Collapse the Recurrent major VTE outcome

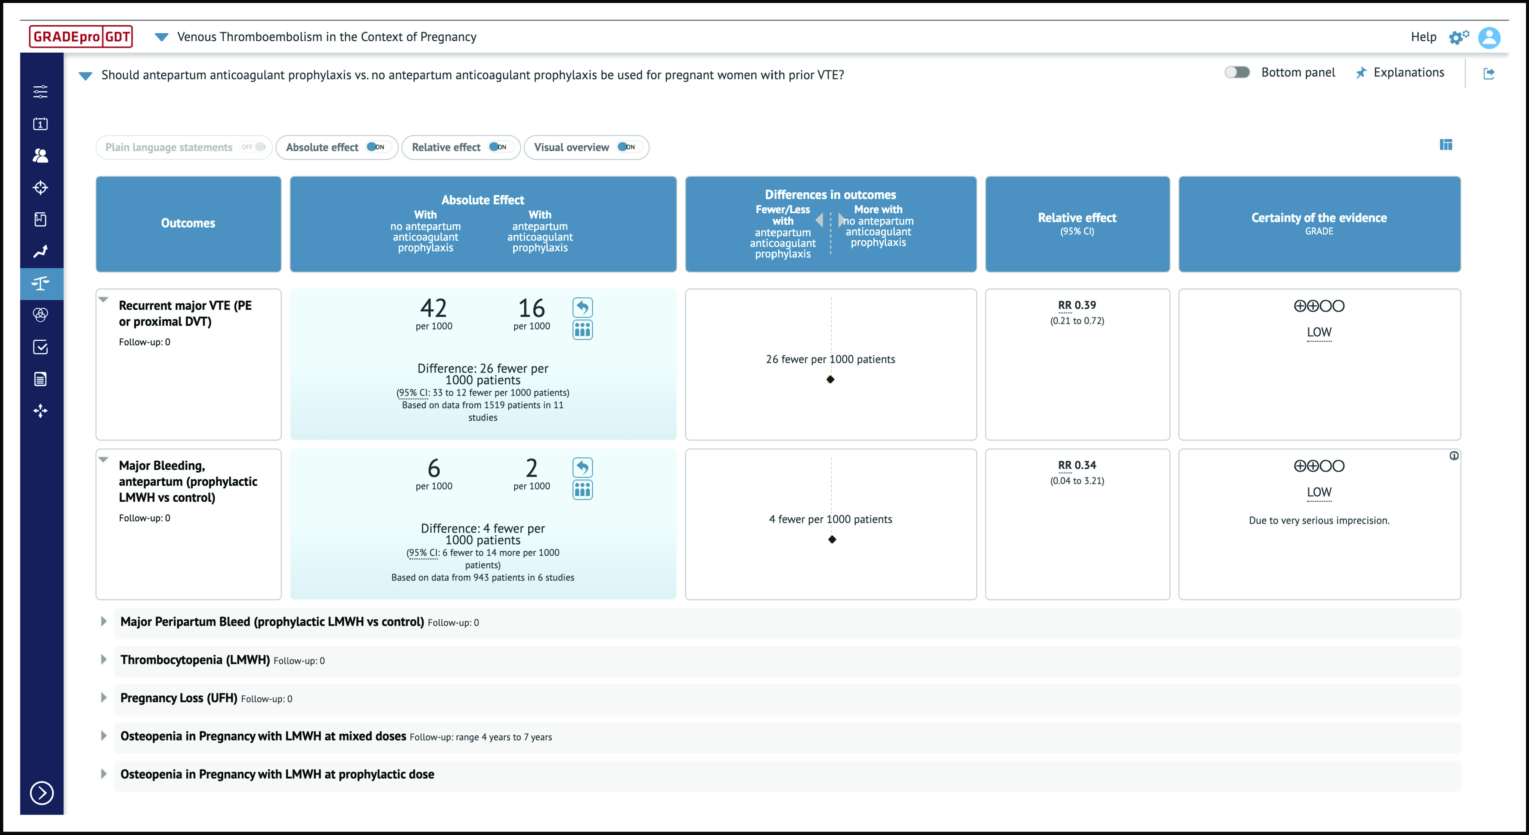click(103, 300)
